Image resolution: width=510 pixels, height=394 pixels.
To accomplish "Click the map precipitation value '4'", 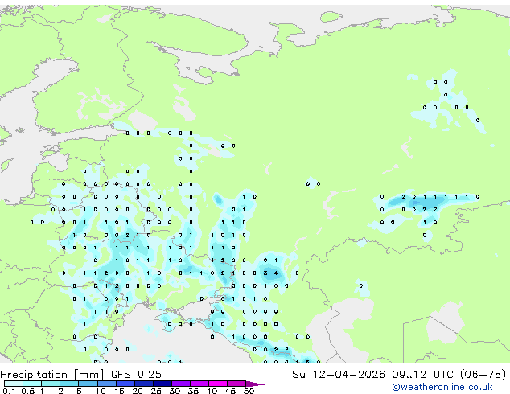I will click(x=276, y=273).
